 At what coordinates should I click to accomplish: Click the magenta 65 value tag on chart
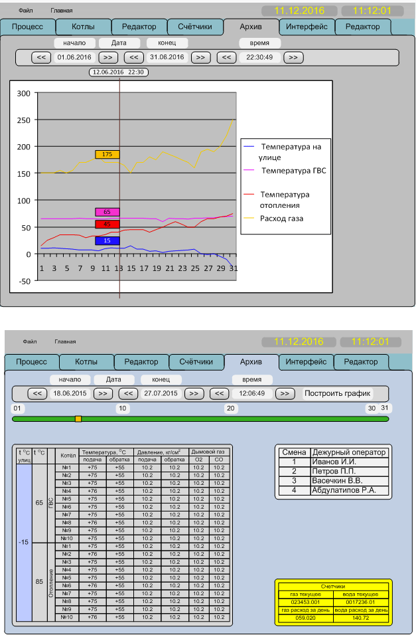[107, 212]
